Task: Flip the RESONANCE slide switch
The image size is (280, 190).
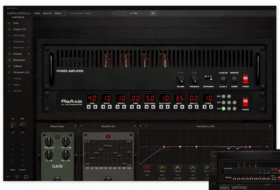Action: click(208, 79)
